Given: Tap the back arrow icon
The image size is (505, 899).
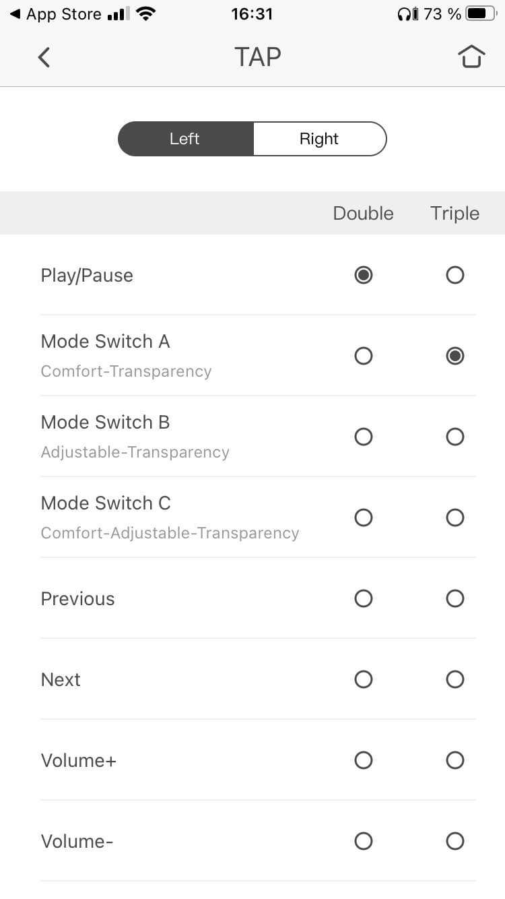Looking at the screenshot, I should [44, 57].
